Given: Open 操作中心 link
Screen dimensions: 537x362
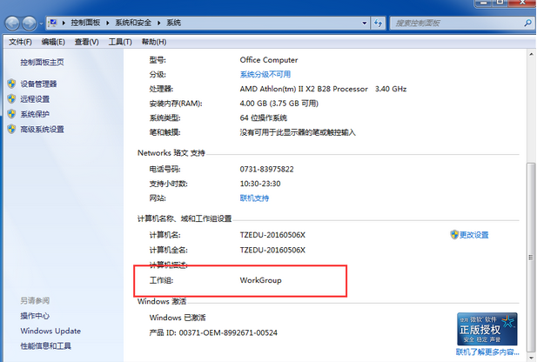Looking at the screenshot, I should point(35,316).
